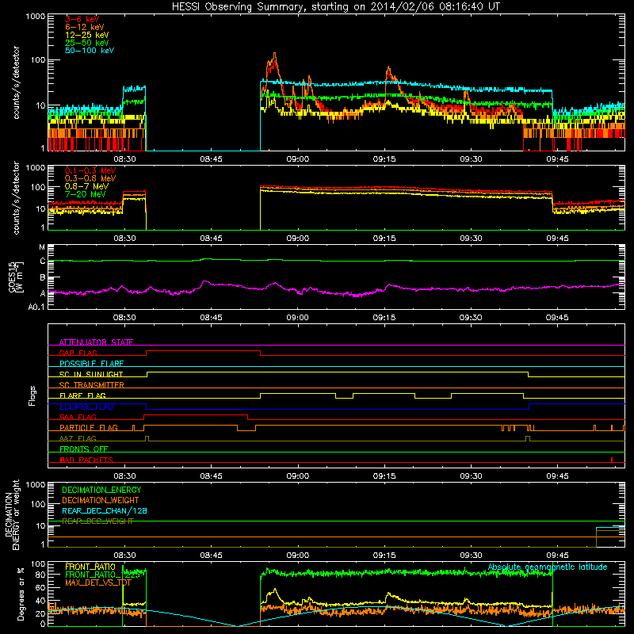Viewport: 634px width, 634px height.
Task: Select the red '3-6 keV' legend label
Action: coord(82,19)
